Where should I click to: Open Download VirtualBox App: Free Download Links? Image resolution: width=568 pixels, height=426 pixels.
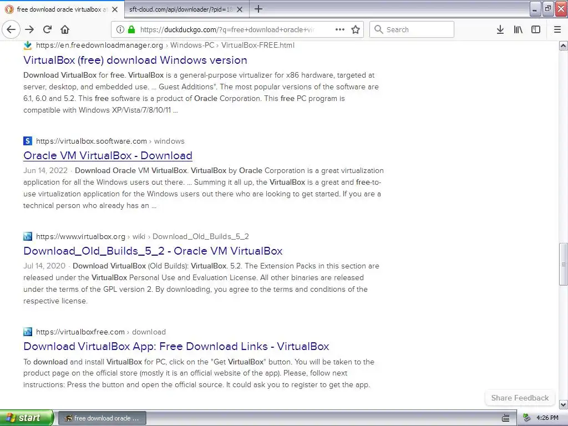(x=176, y=346)
